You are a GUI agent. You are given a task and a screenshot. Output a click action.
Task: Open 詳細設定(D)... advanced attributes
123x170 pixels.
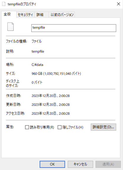click(103, 127)
